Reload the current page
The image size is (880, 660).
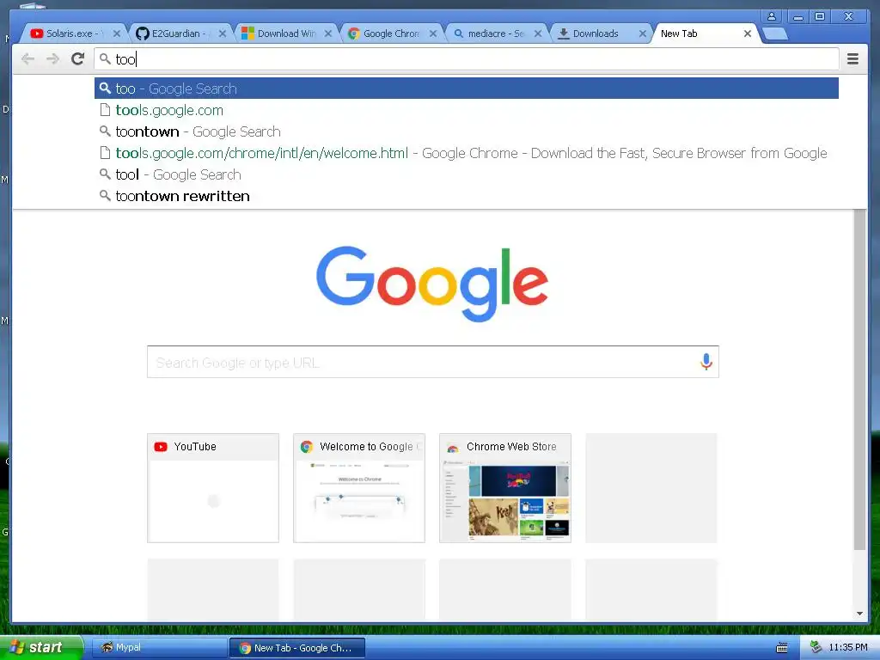click(x=78, y=58)
